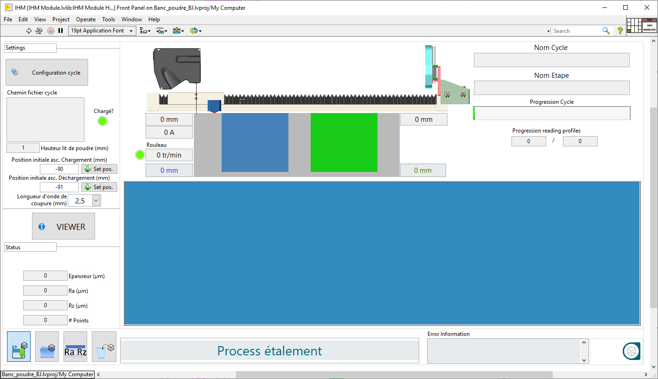The height and width of the screenshot is (379, 658).
Task: Click the Run Continuously icon
Action: click(x=39, y=31)
